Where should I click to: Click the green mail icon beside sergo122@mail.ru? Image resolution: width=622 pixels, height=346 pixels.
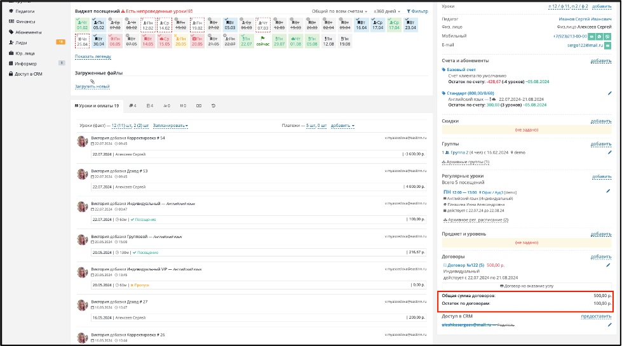pos(608,46)
